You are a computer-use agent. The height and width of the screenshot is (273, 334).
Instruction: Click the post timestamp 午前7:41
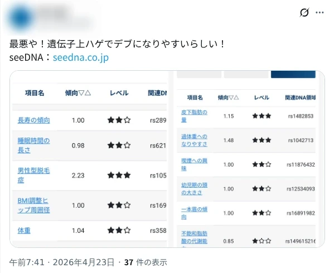(27, 262)
